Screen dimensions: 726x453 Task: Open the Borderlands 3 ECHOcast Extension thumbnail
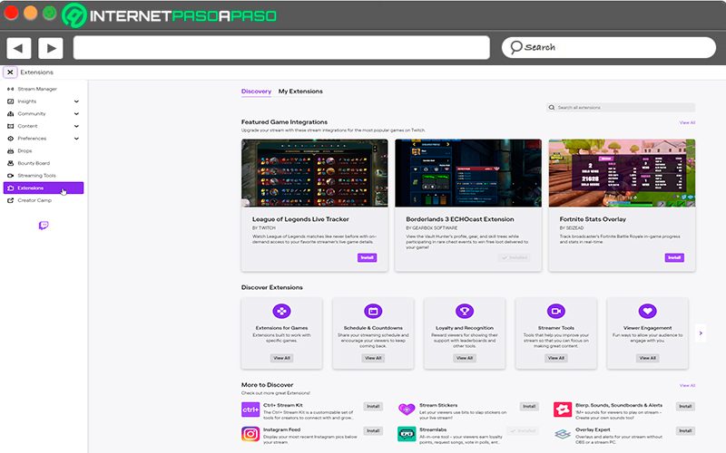(x=468, y=173)
